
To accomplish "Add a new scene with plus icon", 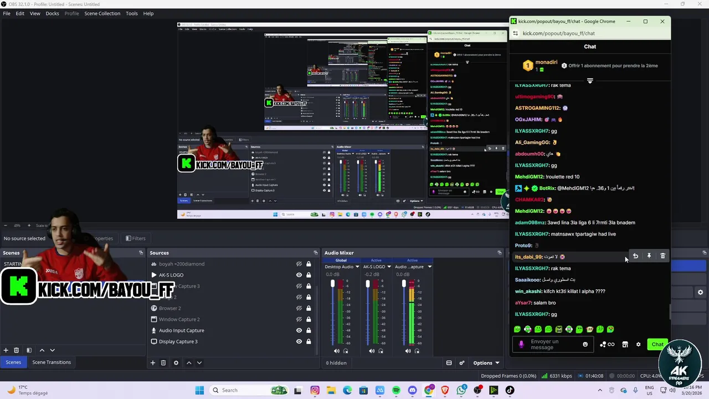I will click(x=6, y=350).
